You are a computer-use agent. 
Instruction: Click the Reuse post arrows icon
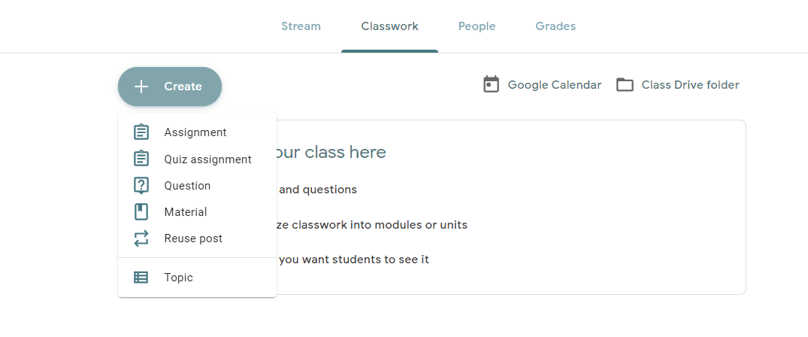[x=141, y=238]
